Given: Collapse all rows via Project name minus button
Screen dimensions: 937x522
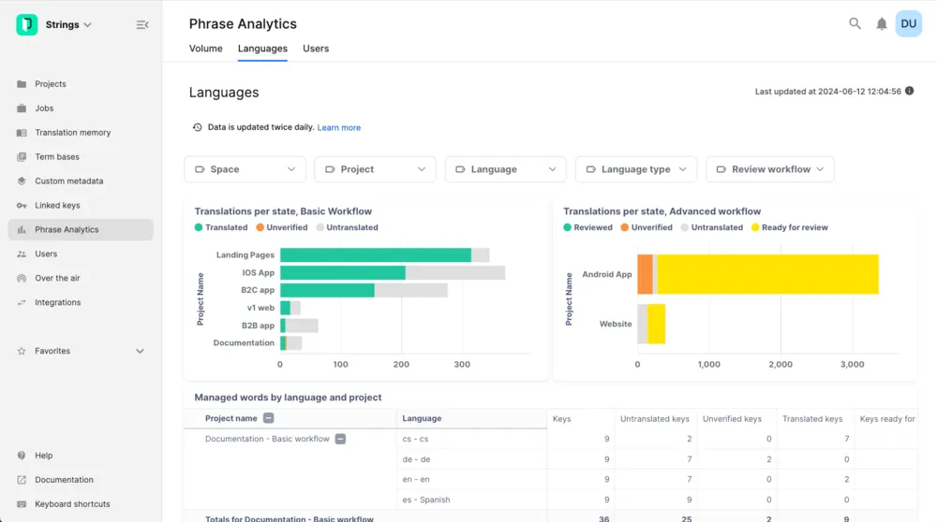Looking at the screenshot, I should tap(268, 418).
